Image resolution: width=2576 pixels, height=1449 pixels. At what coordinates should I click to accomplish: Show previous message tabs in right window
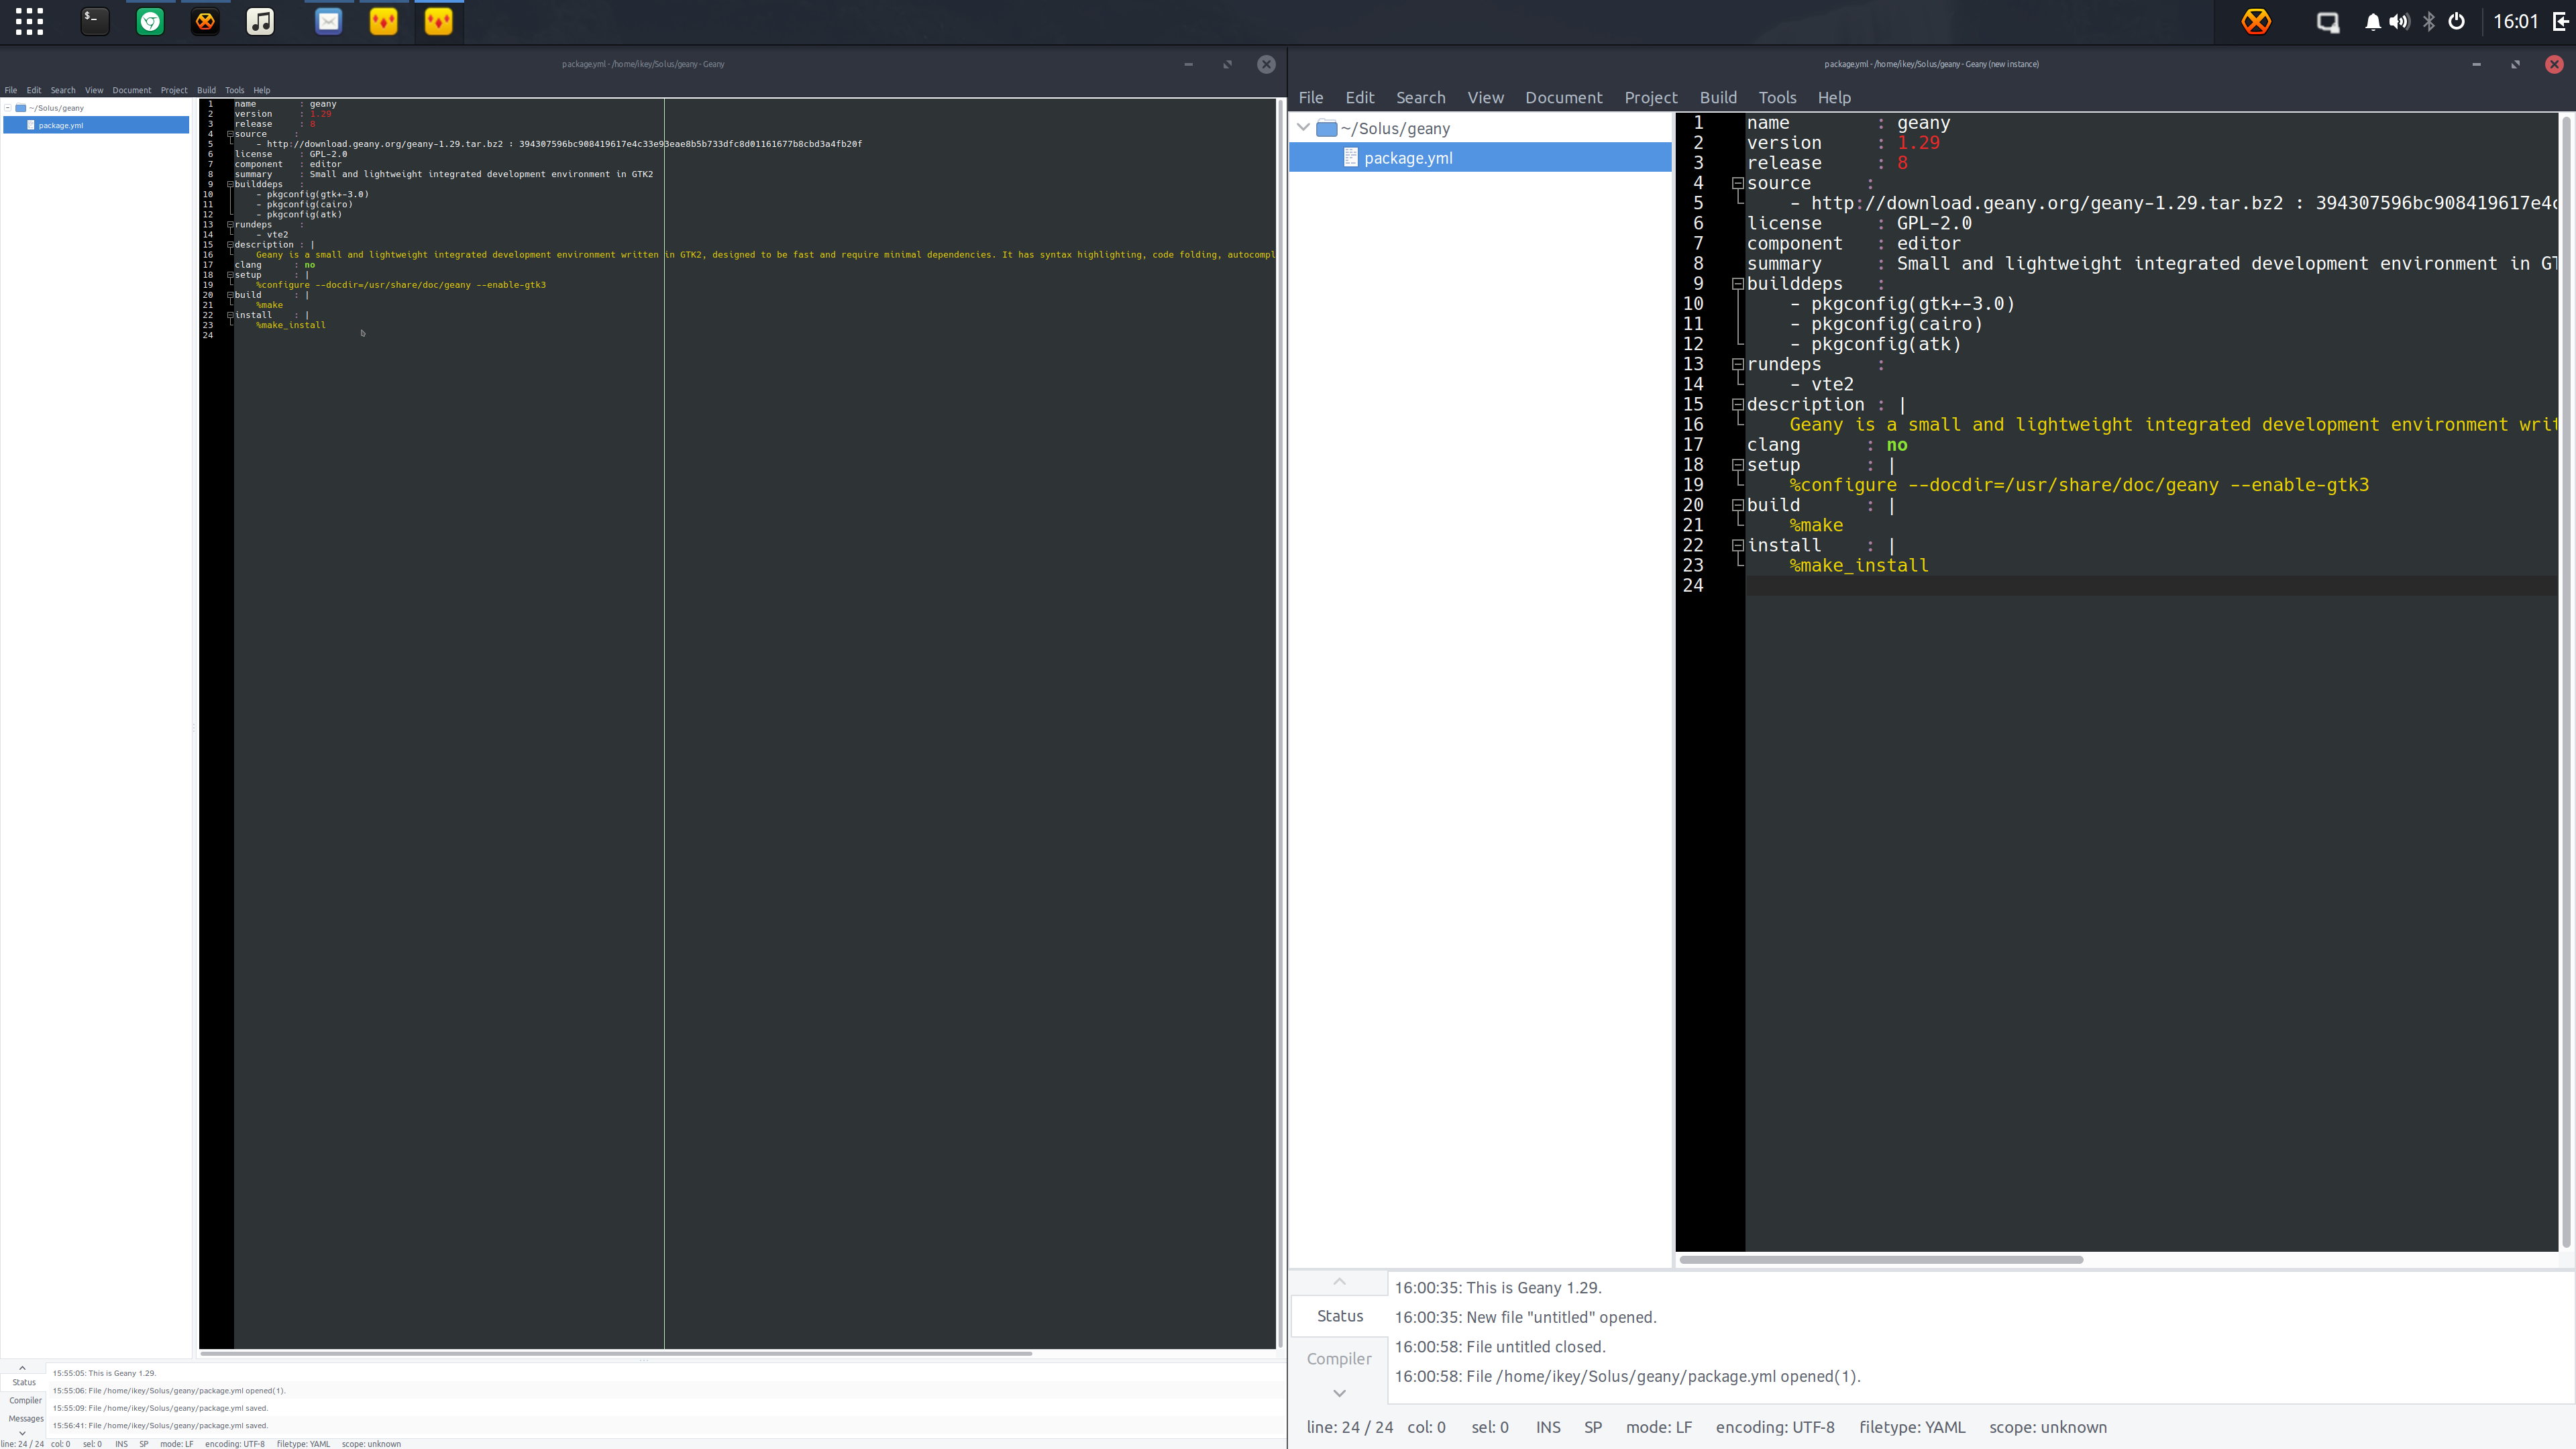[1339, 1281]
